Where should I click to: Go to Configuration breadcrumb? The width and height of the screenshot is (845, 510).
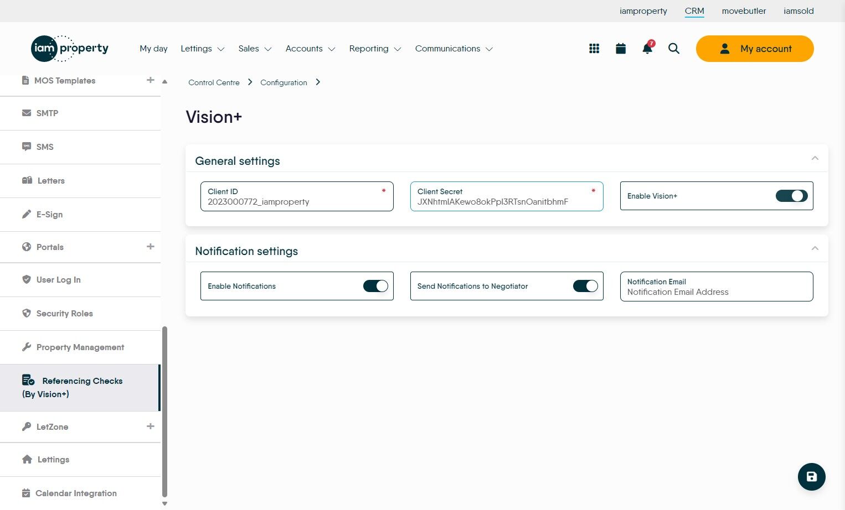pos(284,82)
